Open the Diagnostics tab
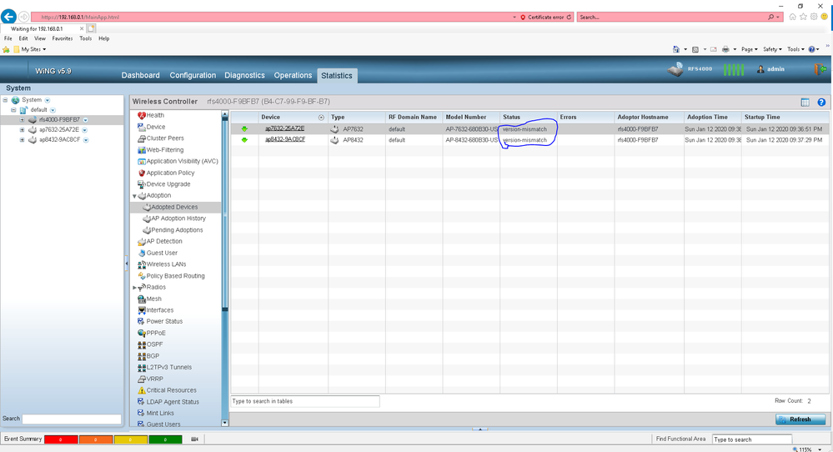The image size is (833, 452). pos(244,75)
